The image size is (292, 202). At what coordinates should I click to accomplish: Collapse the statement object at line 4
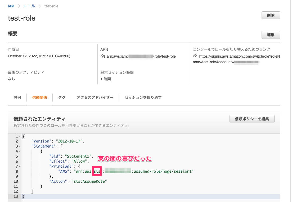tap(20, 151)
